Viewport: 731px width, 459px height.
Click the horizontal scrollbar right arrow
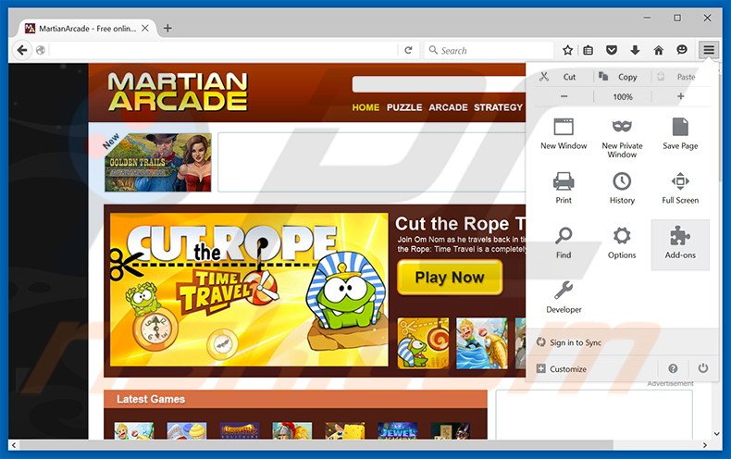pyautogui.click(x=704, y=445)
